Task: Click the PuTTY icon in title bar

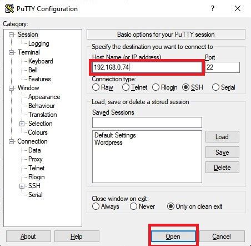Action: coord(9,9)
